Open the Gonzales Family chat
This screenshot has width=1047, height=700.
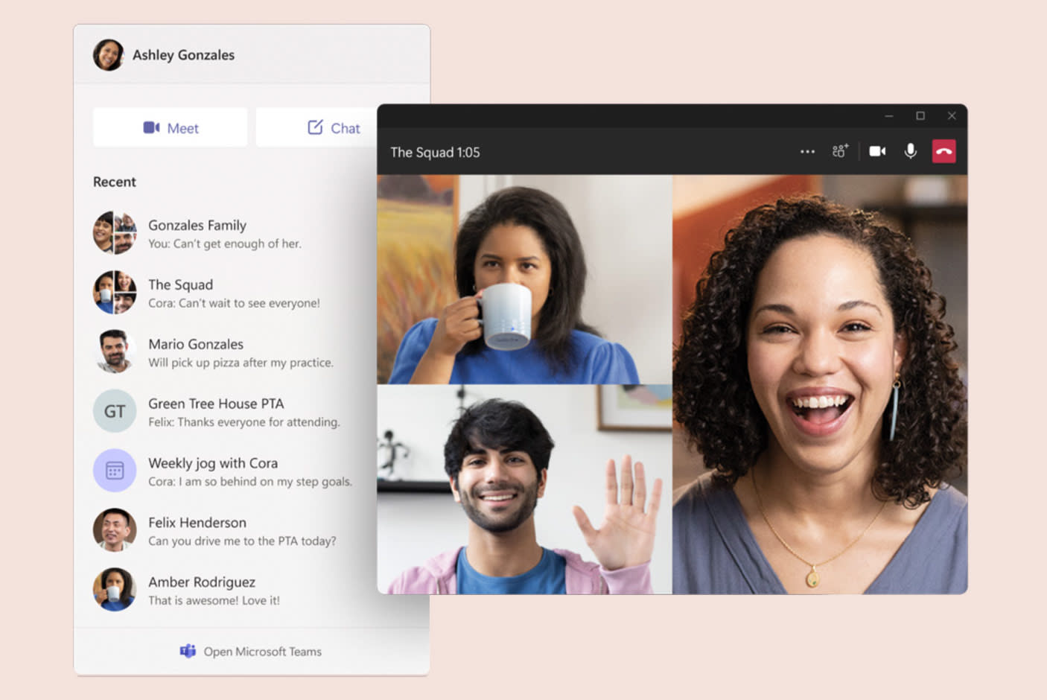click(x=197, y=233)
